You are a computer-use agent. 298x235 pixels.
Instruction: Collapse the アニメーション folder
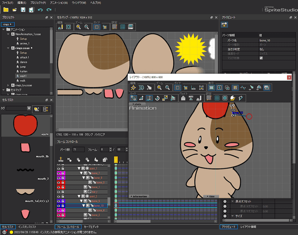3,29
